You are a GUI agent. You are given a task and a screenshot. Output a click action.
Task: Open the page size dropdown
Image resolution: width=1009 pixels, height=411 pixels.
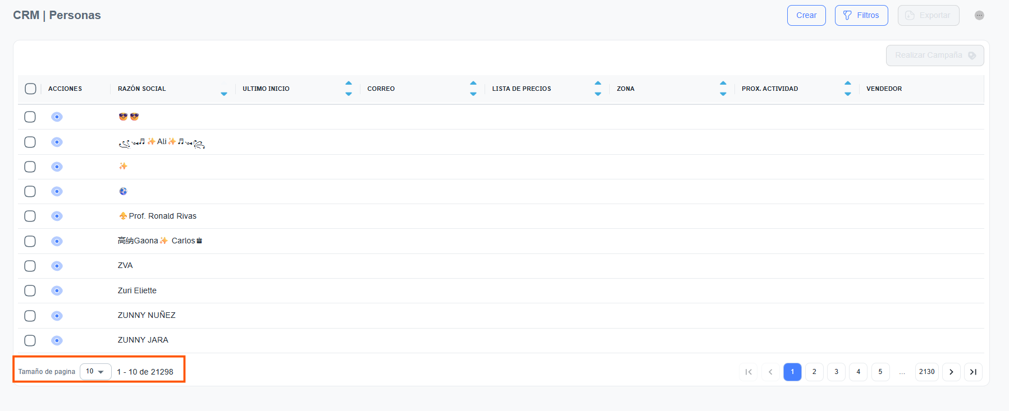[x=95, y=372]
